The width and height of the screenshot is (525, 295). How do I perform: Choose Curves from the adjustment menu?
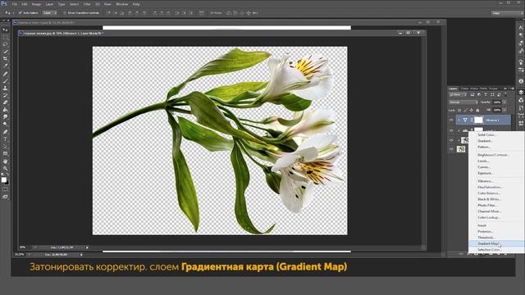[x=496, y=167]
